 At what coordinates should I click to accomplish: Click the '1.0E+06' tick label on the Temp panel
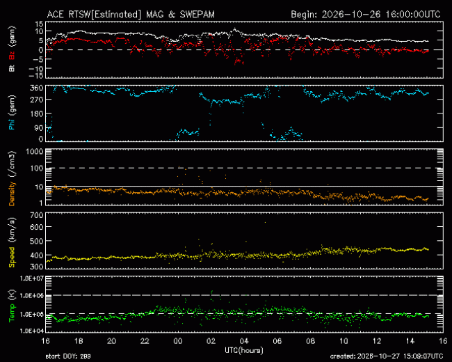coord(31,296)
